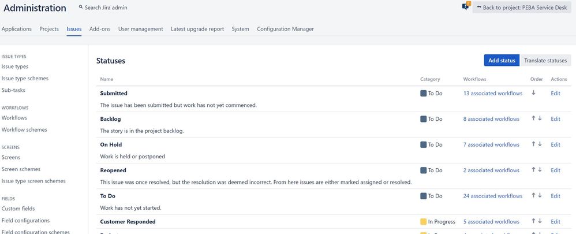Image resolution: width=576 pixels, height=234 pixels.
Task: Open Workflow schemes in sidebar
Action: [x=24, y=129]
